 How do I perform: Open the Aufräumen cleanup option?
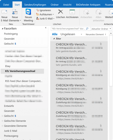45,14
